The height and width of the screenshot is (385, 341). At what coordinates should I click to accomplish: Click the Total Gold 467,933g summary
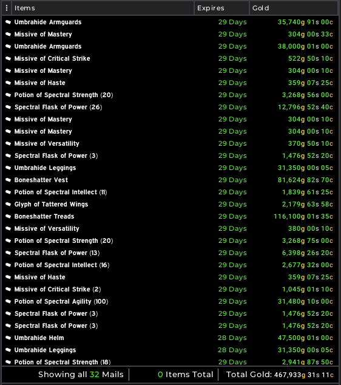280,375
